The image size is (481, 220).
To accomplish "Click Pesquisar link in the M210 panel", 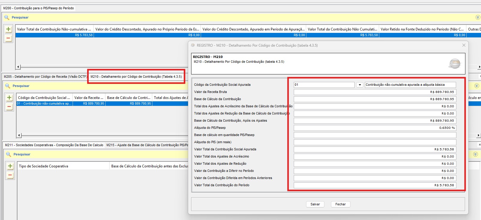I will pos(21,86).
